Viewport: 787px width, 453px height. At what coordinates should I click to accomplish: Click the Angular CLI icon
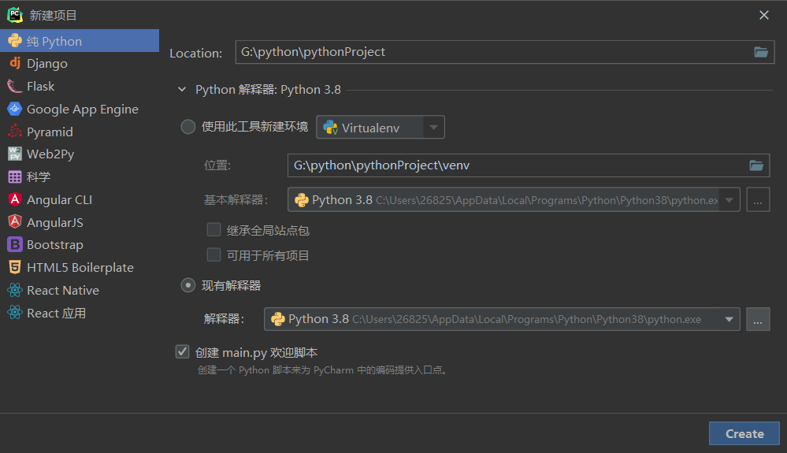14,200
